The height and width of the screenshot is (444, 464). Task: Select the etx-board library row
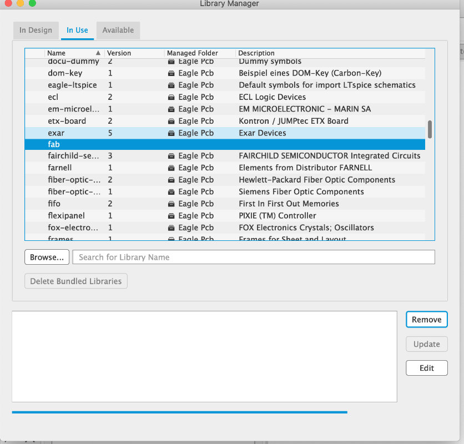pos(225,121)
